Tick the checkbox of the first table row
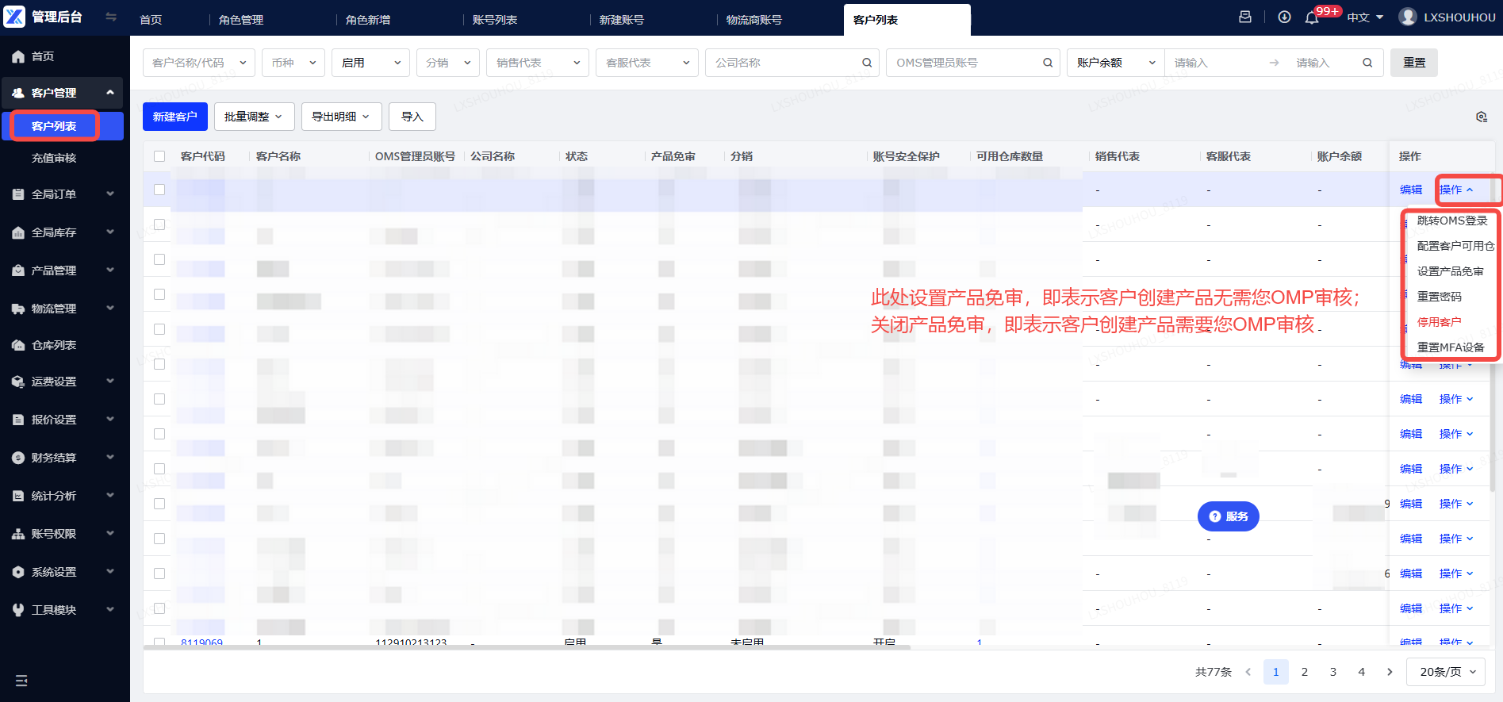This screenshot has width=1503, height=702. coord(159,190)
